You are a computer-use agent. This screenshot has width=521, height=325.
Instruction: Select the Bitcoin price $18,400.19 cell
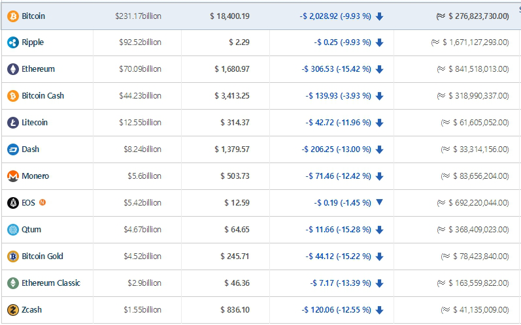tap(229, 16)
